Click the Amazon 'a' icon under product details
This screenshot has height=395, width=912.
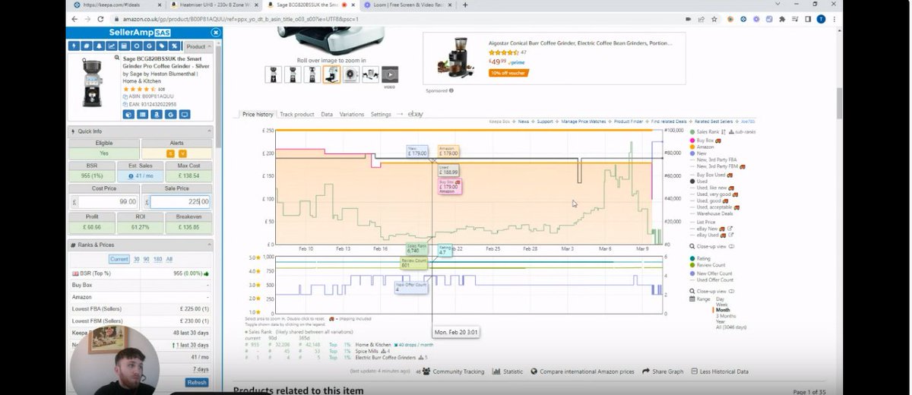156,115
